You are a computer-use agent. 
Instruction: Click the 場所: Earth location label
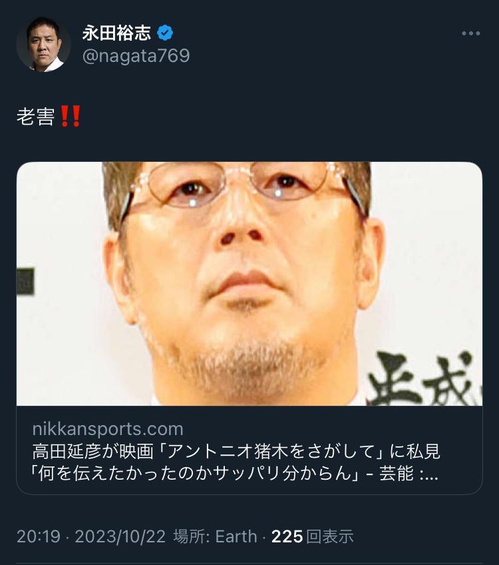(x=215, y=536)
